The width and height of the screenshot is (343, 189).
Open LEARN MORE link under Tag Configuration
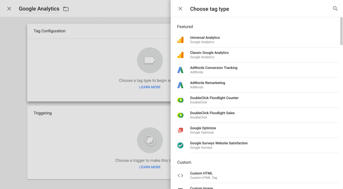[150, 87]
